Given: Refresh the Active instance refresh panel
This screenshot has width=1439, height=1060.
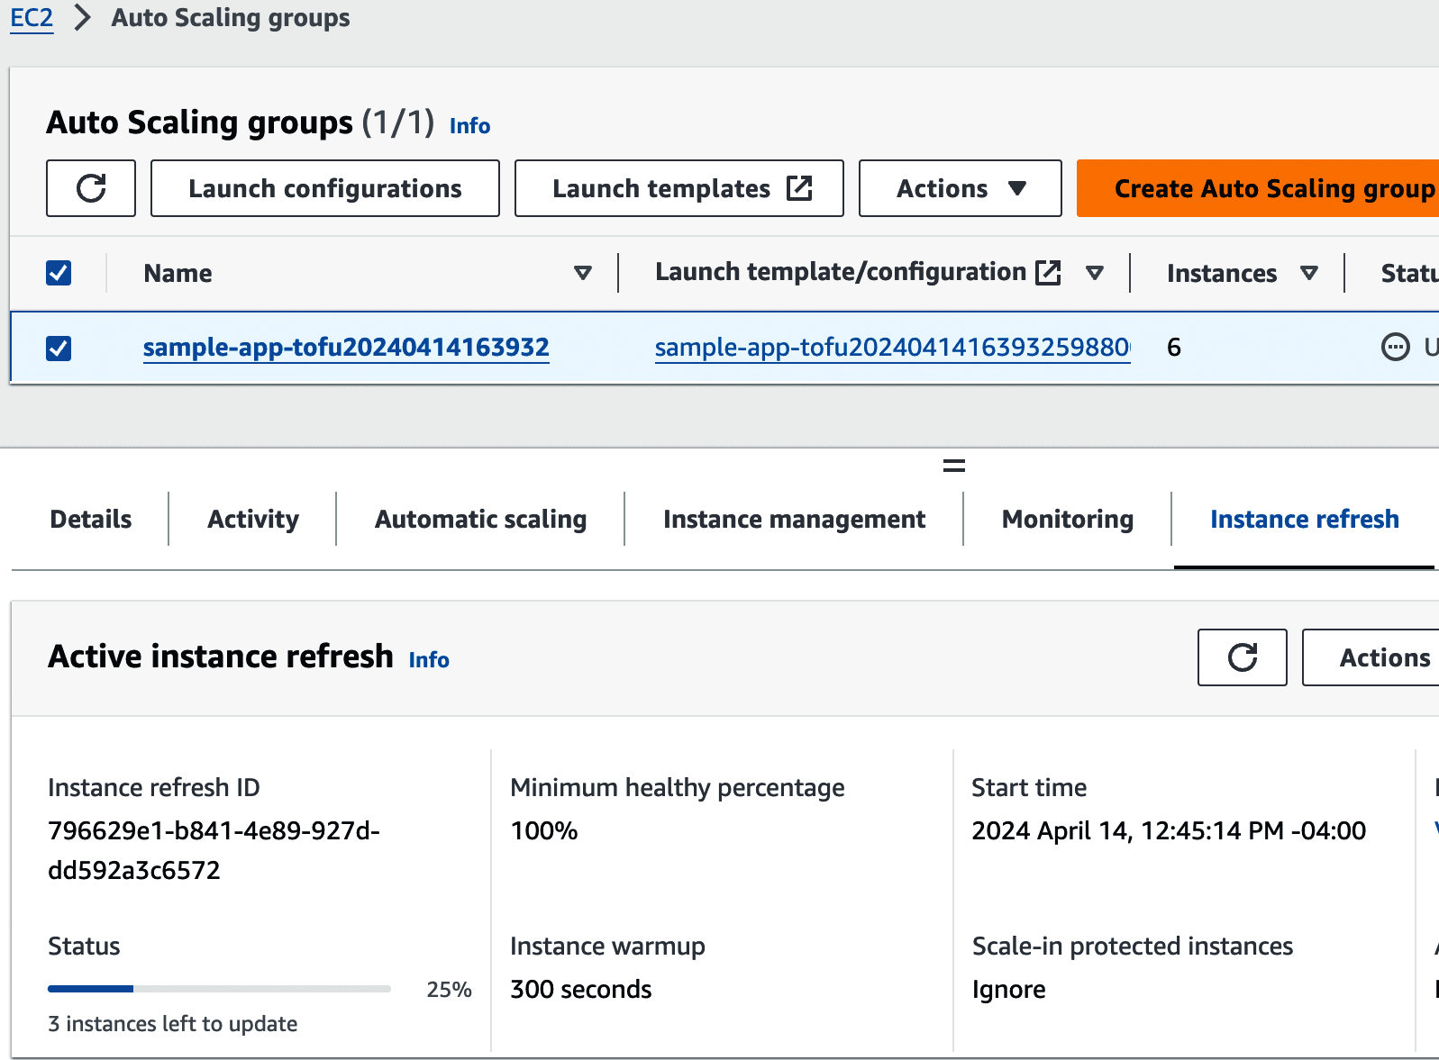Looking at the screenshot, I should (1242, 657).
